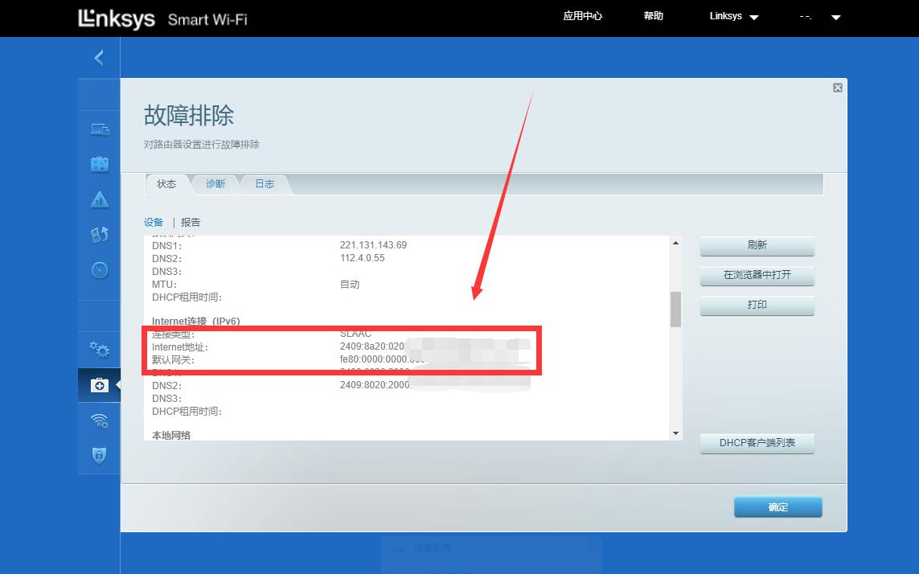Collapse the sidebar with the back chevron
The width and height of the screenshot is (919, 574).
99,58
